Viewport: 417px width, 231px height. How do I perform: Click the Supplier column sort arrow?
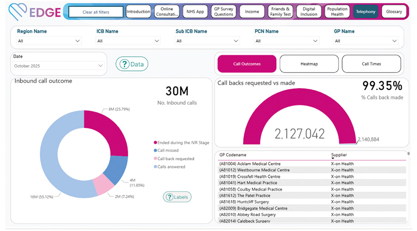(x=333, y=158)
